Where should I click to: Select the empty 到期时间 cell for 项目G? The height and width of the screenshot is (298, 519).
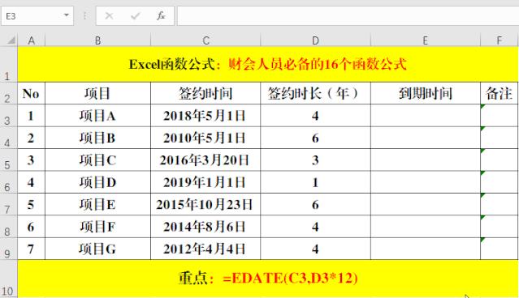pyautogui.click(x=426, y=249)
